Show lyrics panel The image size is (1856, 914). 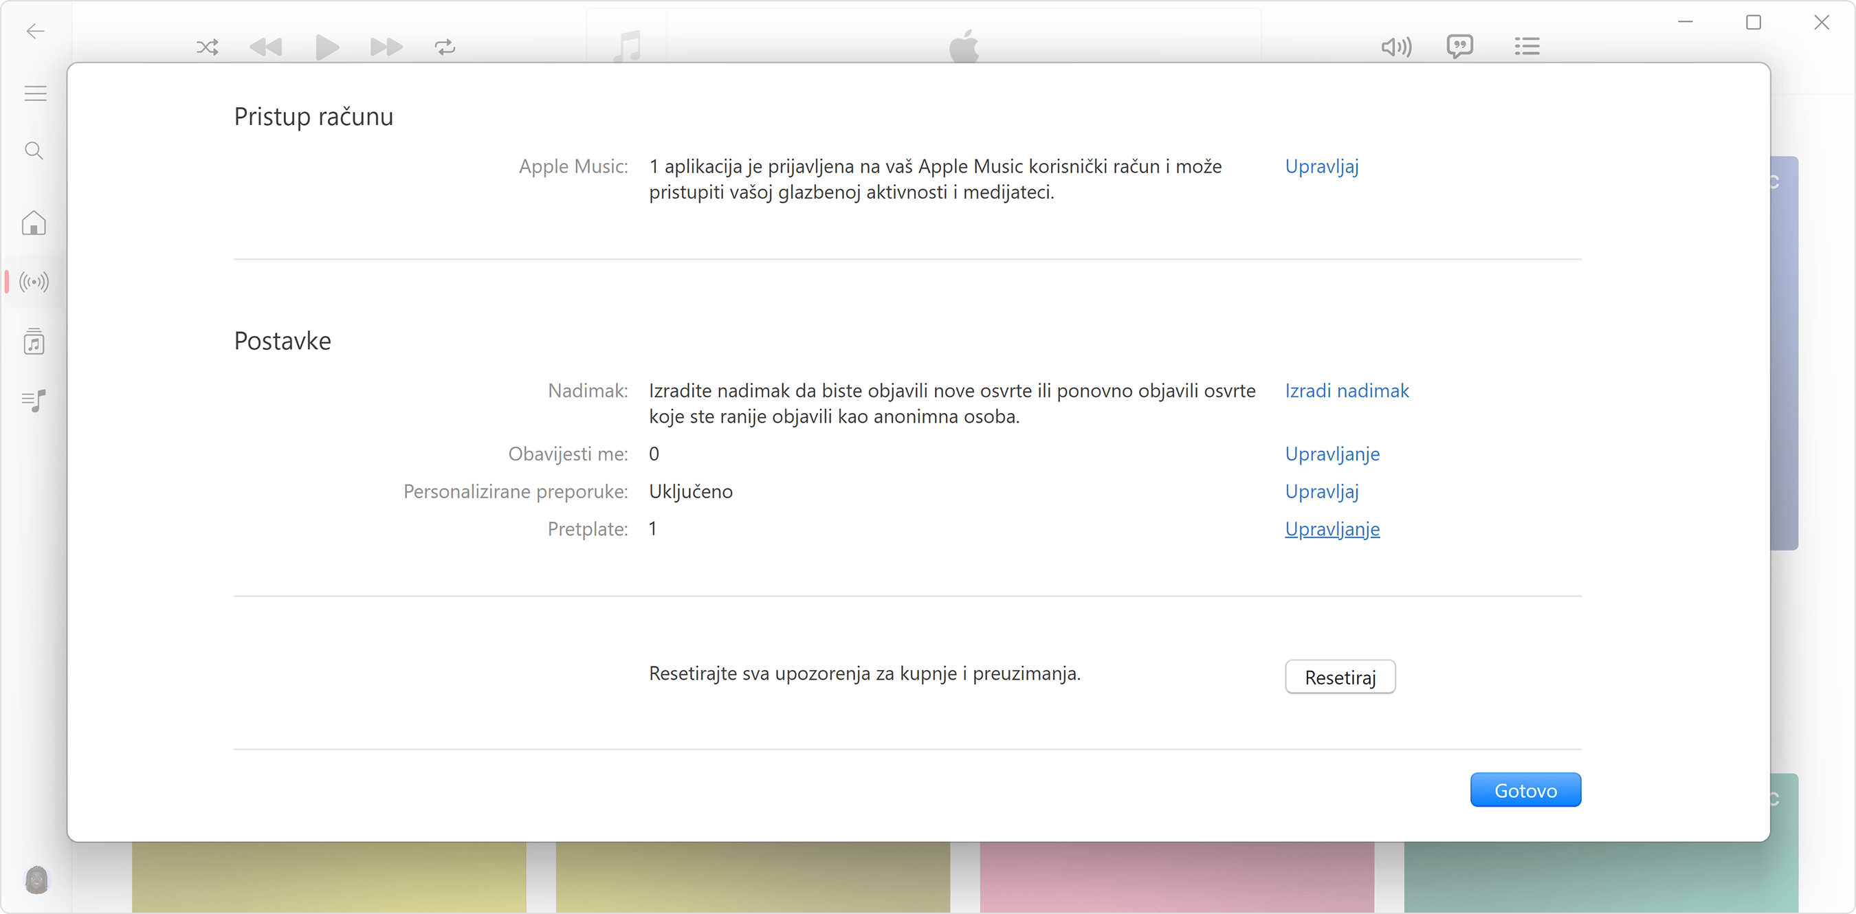click(x=1460, y=46)
